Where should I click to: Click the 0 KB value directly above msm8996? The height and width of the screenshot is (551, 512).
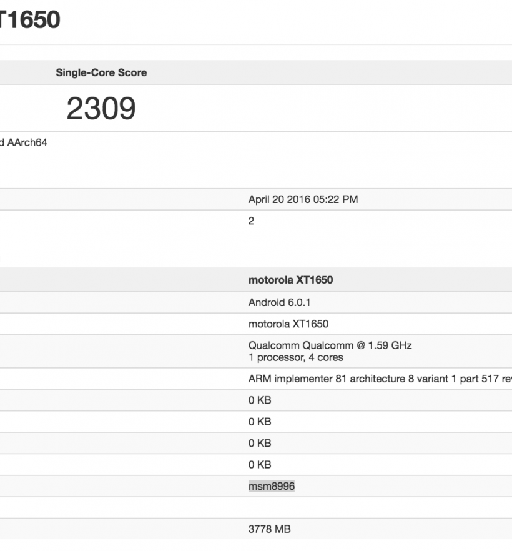pyautogui.click(x=260, y=465)
